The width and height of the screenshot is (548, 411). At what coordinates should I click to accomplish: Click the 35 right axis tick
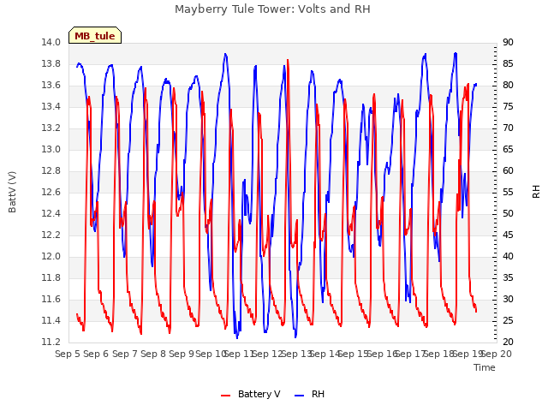(508, 277)
